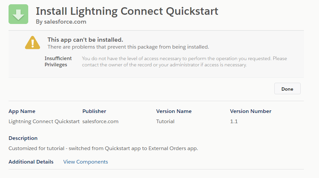Click the package problems message line
Screen dimensions: 319x178
pos(128,47)
